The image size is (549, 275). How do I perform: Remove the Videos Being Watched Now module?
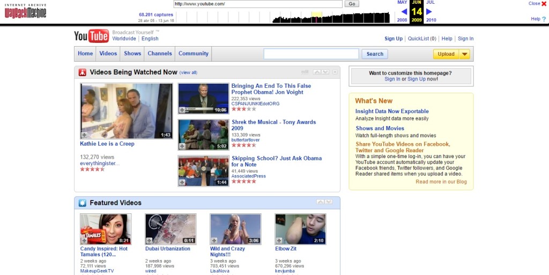click(x=335, y=72)
